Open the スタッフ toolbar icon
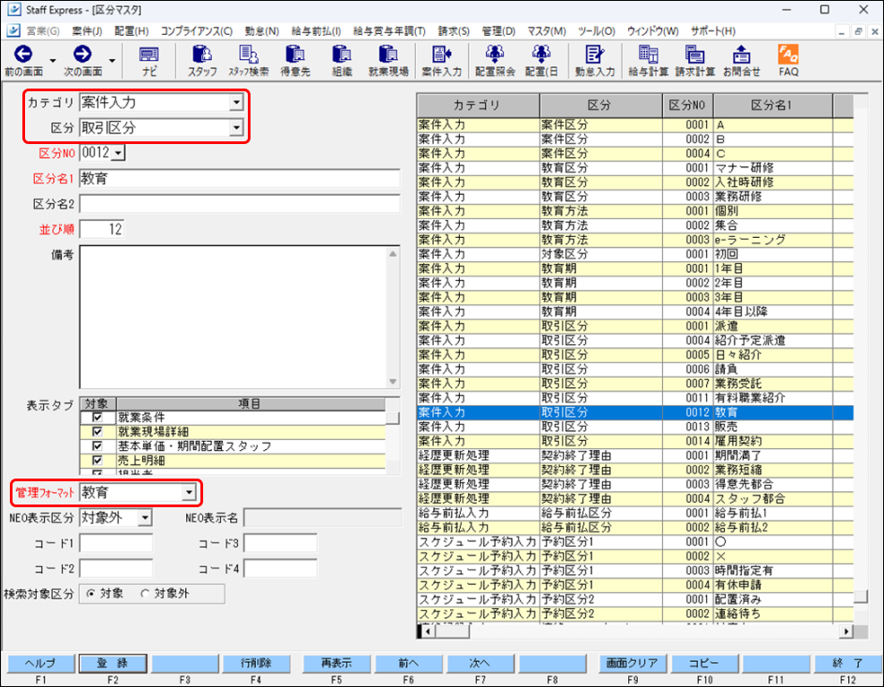The width and height of the screenshot is (884, 687). pyautogui.click(x=202, y=60)
